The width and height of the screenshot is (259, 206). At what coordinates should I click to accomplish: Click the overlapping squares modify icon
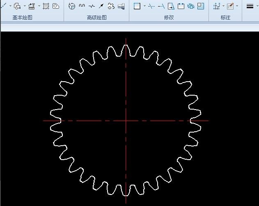pos(201,6)
